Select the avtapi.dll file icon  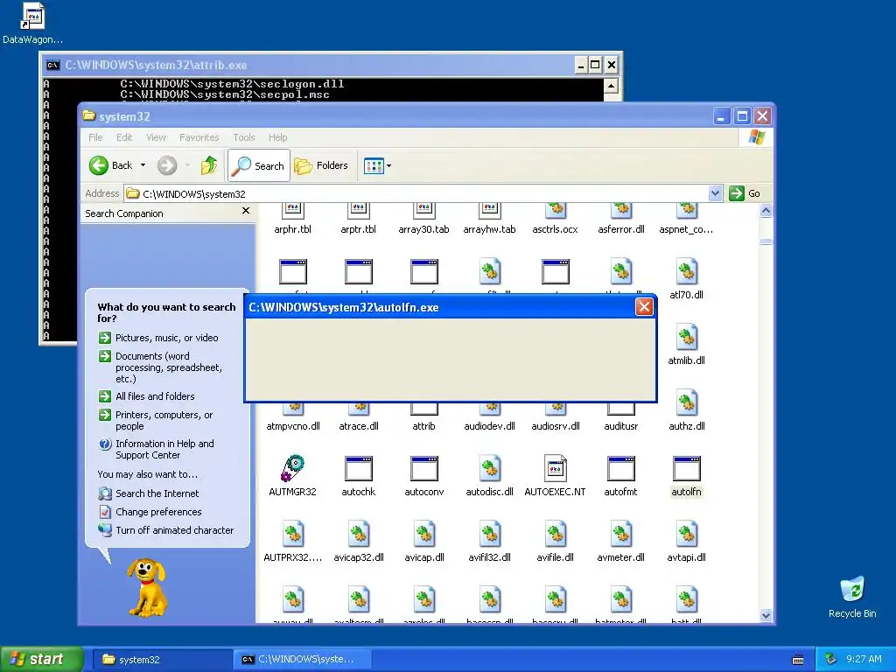686,535
